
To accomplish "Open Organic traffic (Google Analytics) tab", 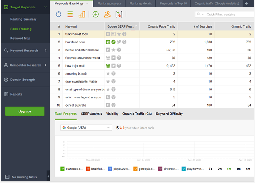I will tap(217, 3).
